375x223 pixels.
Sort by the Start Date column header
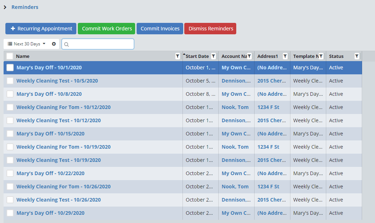(x=197, y=56)
